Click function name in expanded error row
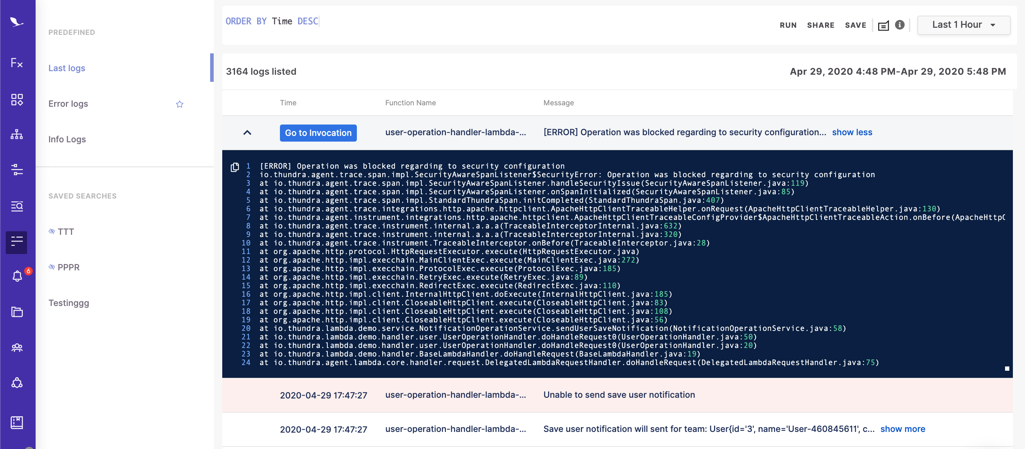1025x449 pixels. (455, 132)
